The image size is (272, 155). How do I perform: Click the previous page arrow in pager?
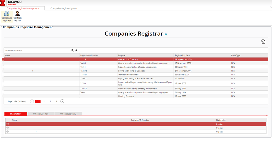tap(32, 101)
